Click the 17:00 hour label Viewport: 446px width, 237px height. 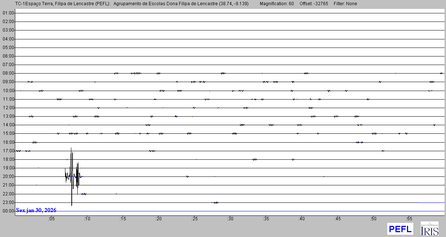(x=8, y=151)
